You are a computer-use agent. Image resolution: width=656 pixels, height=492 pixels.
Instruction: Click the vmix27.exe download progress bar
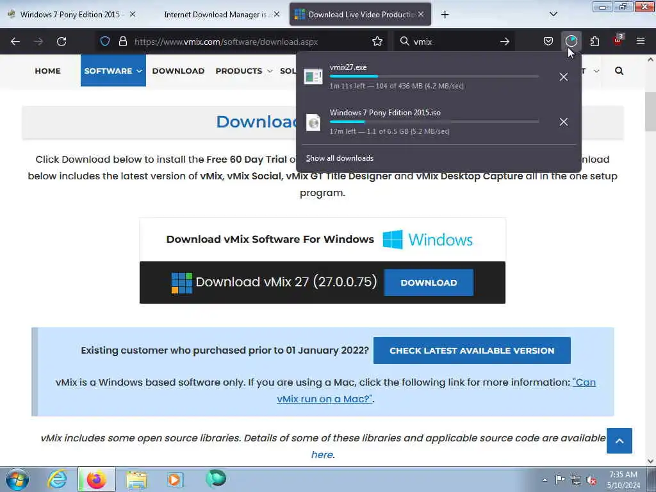[x=434, y=77]
